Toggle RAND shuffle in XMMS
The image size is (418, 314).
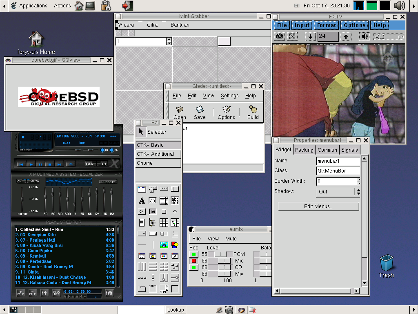click(90, 164)
